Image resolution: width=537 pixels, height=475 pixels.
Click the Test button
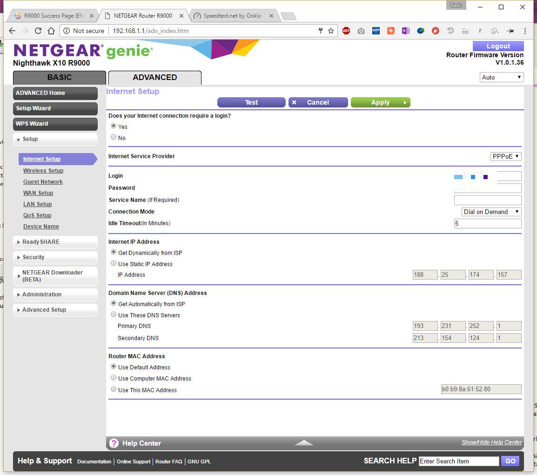(251, 102)
